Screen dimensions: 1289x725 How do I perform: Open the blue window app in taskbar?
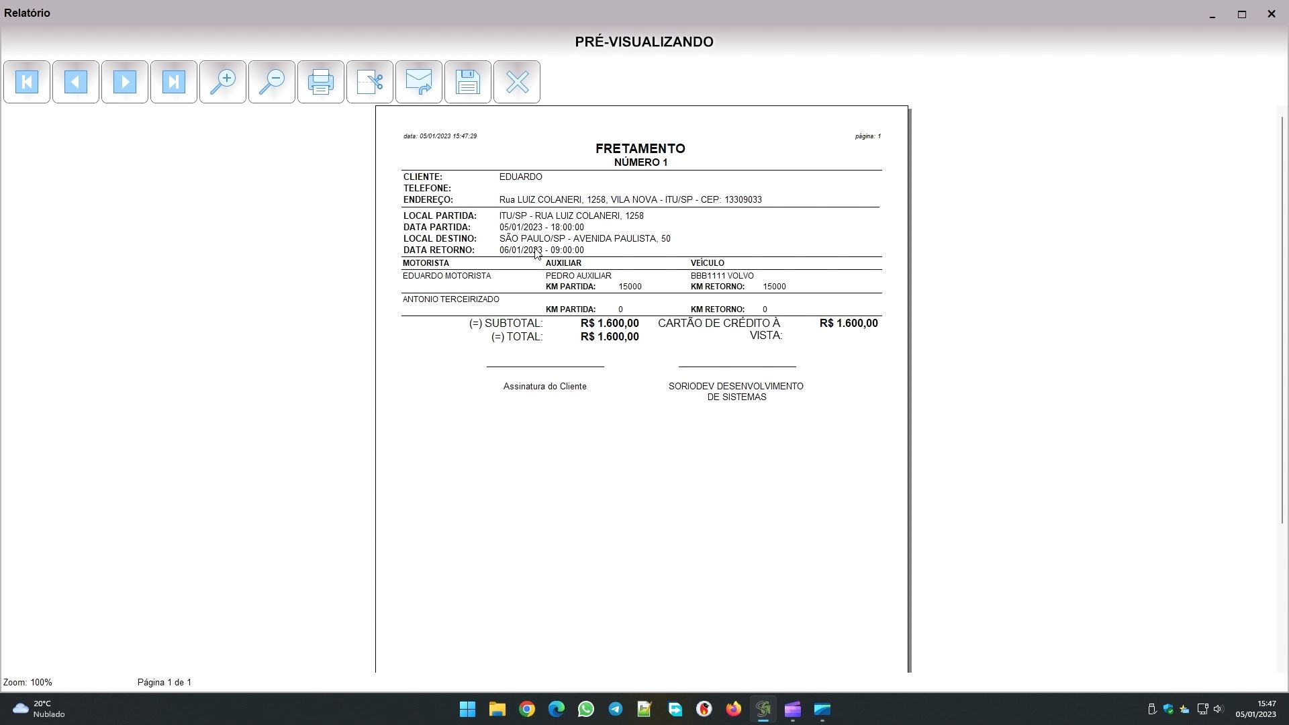click(822, 709)
